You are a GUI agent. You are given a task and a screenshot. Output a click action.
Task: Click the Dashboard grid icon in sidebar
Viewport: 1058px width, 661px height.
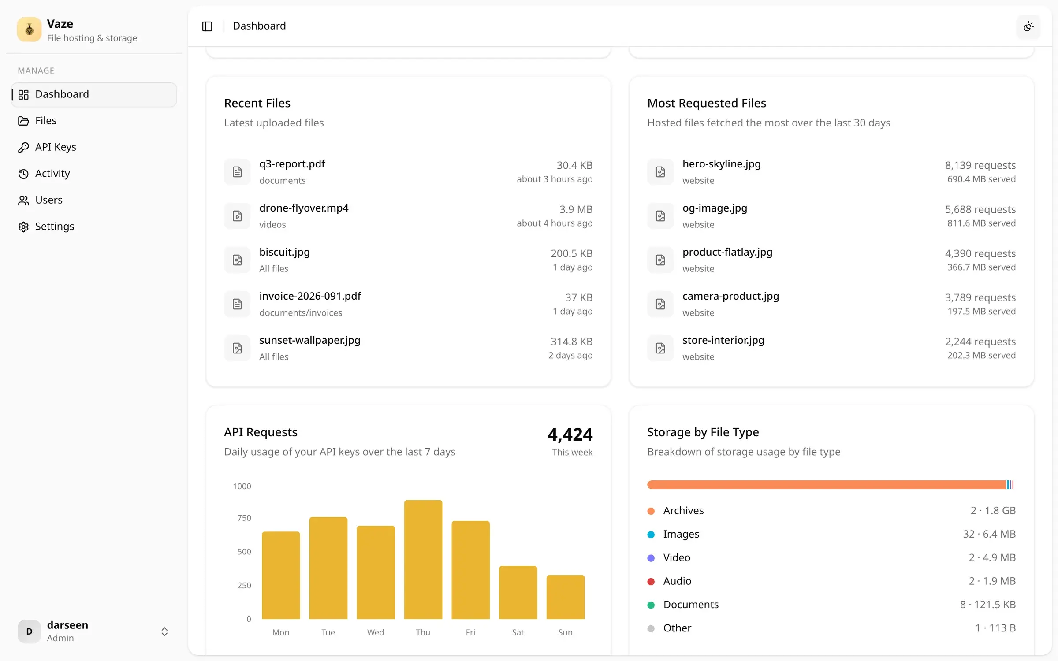[23, 95]
